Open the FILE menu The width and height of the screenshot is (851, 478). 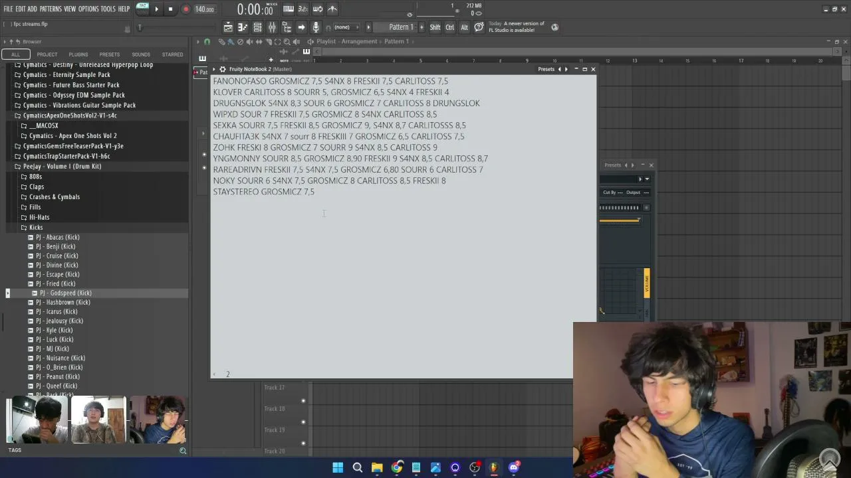(x=8, y=9)
